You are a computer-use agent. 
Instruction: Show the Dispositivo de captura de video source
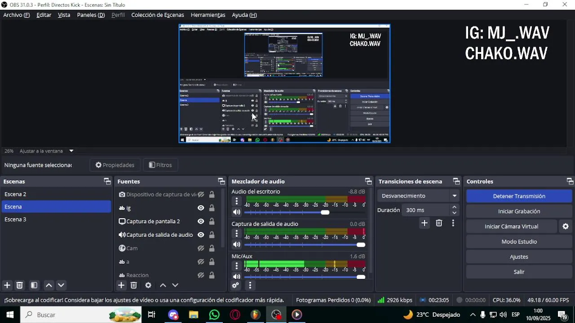[x=201, y=195]
